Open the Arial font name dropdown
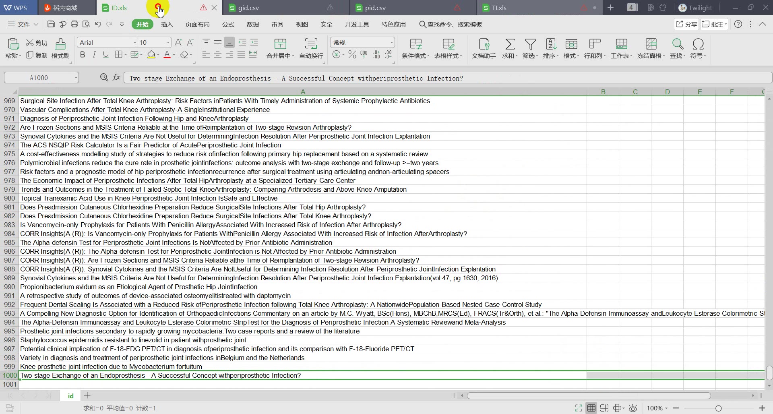The height and width of the screenshot is (414, 773). [135, 42]
